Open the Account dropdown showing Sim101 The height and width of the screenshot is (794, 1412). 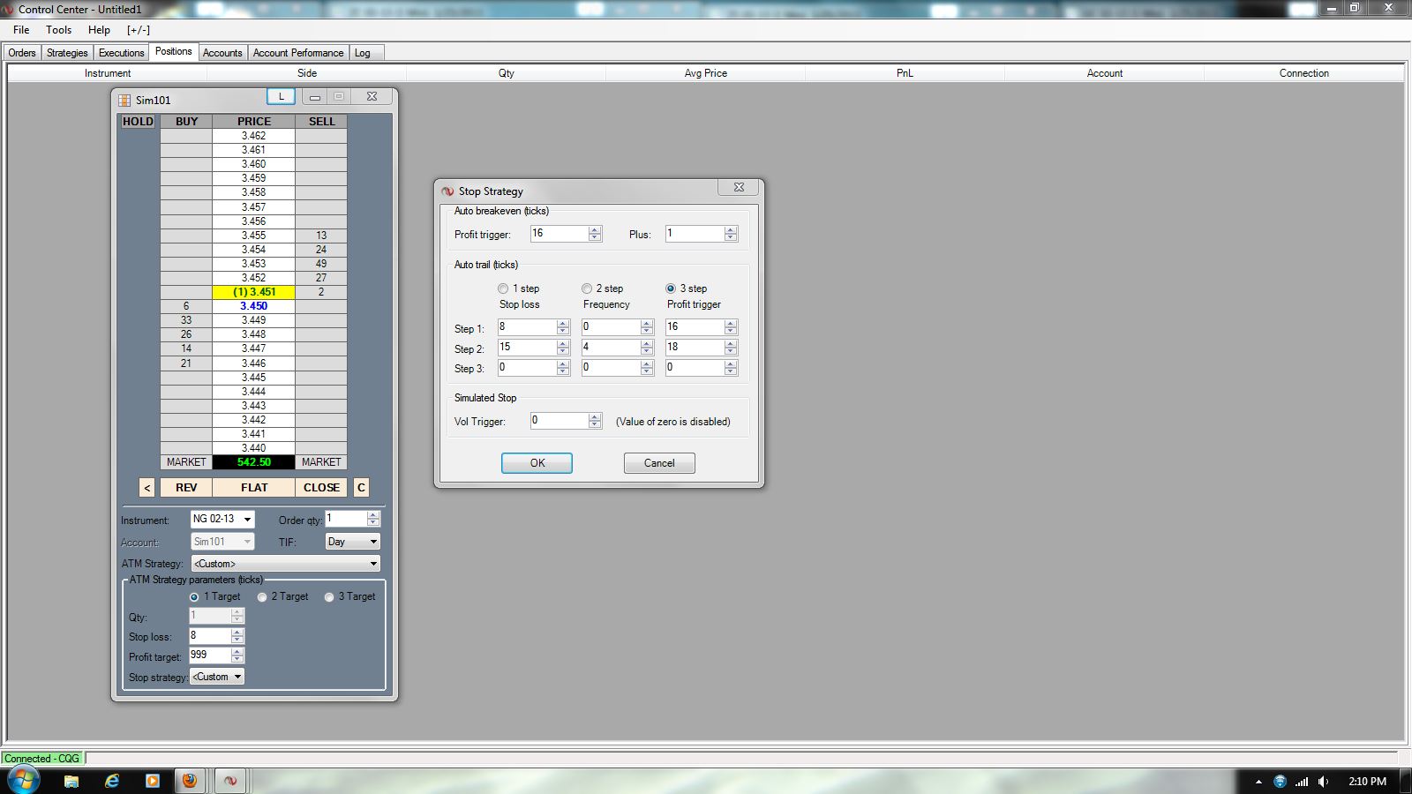pos(222,542)
